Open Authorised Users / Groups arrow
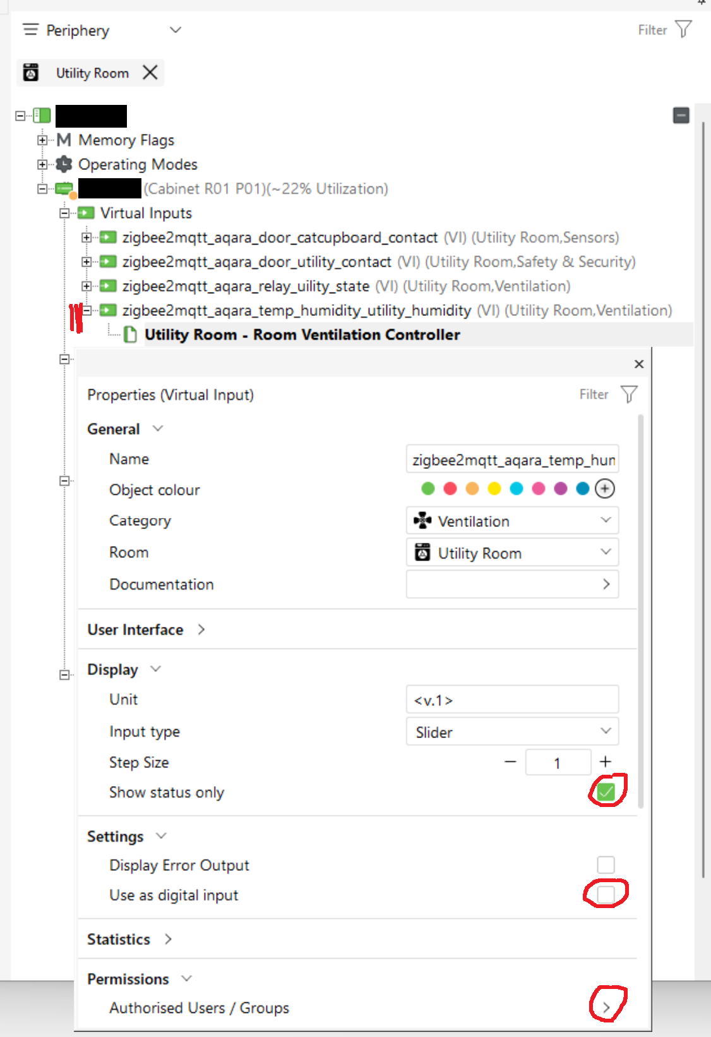 pos(606,1007)
